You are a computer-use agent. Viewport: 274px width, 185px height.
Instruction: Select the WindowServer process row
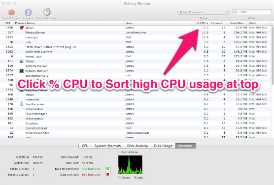tap(136, 32)
